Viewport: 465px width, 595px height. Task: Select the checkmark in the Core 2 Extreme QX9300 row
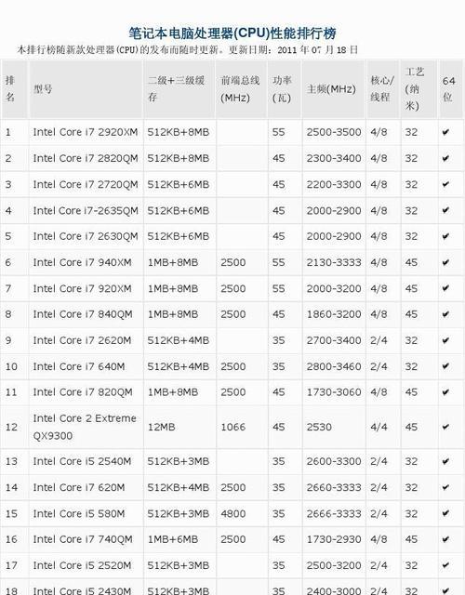445,427
